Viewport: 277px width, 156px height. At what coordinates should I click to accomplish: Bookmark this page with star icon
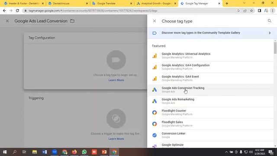click(x=251, y=10)
